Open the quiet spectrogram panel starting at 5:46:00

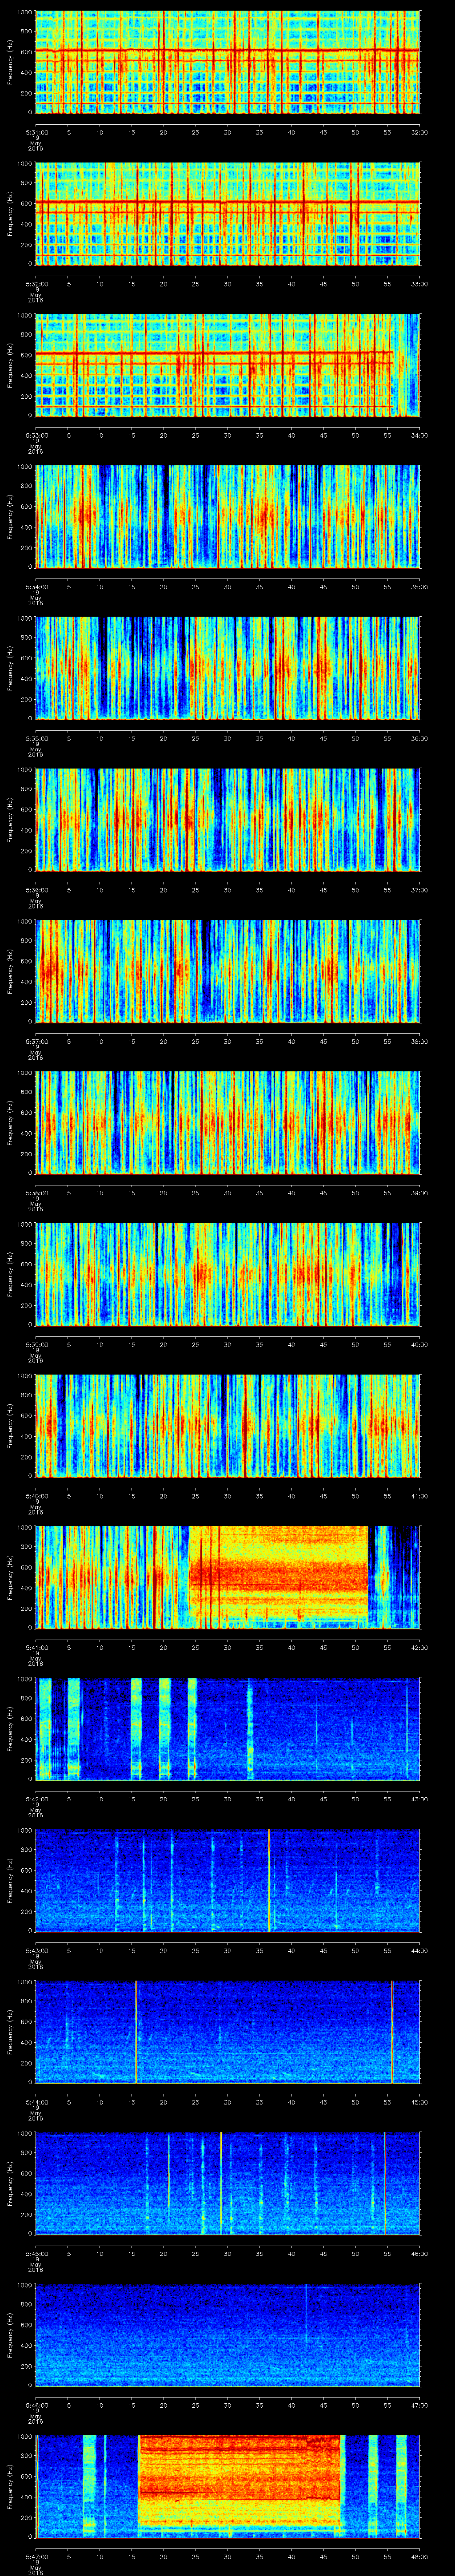[227, 2335]
